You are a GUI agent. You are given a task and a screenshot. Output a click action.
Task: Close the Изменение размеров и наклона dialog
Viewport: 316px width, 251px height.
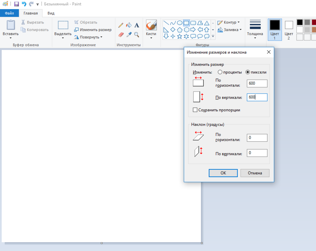pos(268,52)
